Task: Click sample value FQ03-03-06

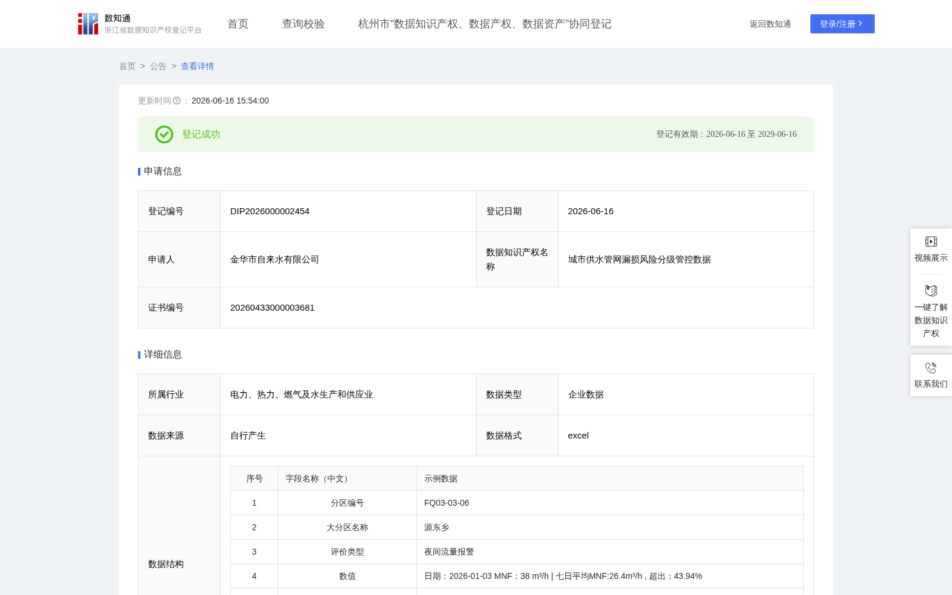Action: [447, 503]
